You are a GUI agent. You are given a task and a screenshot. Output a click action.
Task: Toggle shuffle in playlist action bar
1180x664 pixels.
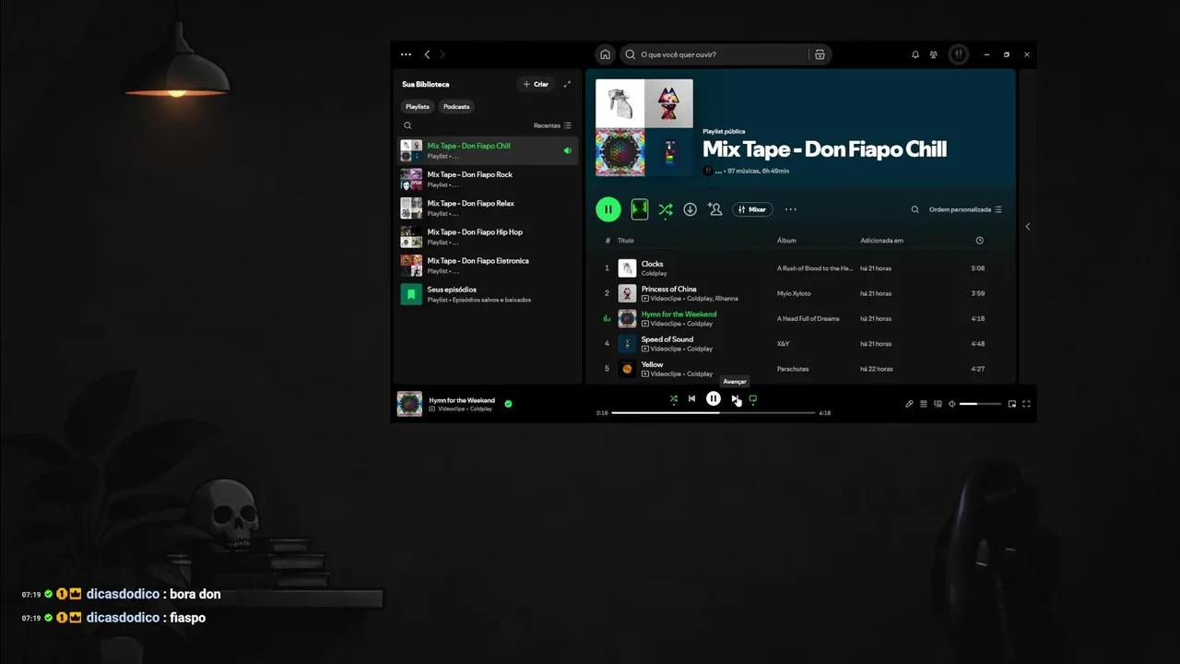[665, 209]
